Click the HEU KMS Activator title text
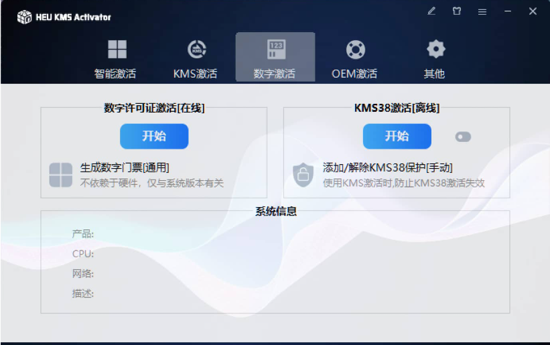The image size is (550, 345). [x=73, y=17]
